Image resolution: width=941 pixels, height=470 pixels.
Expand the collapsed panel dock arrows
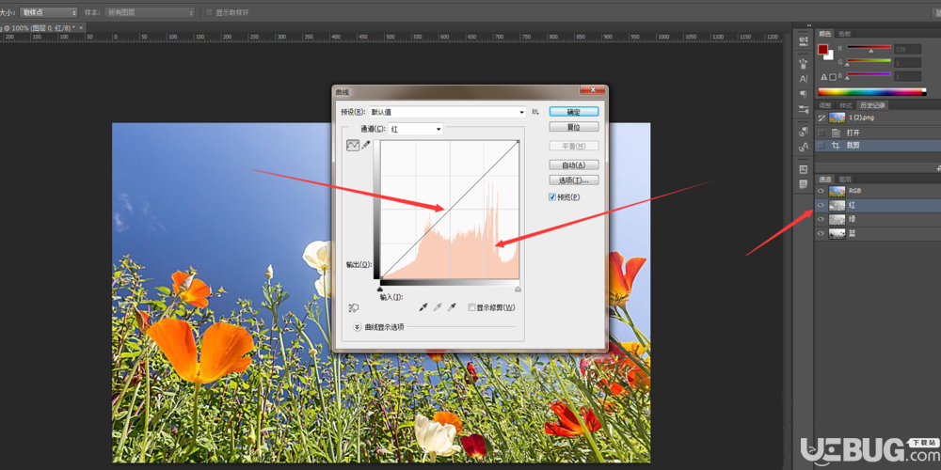[x=809, y=25]
